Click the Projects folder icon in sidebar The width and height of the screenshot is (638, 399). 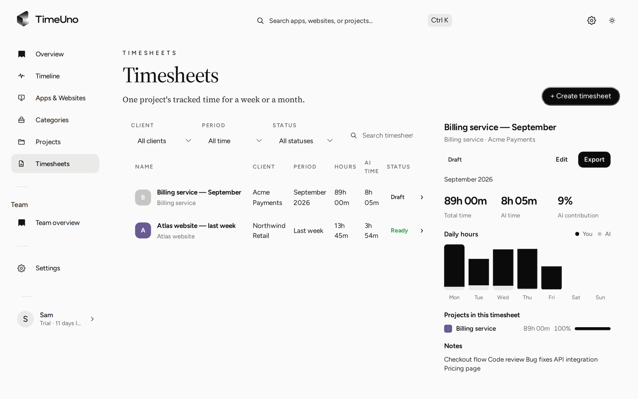click(22, 142)
